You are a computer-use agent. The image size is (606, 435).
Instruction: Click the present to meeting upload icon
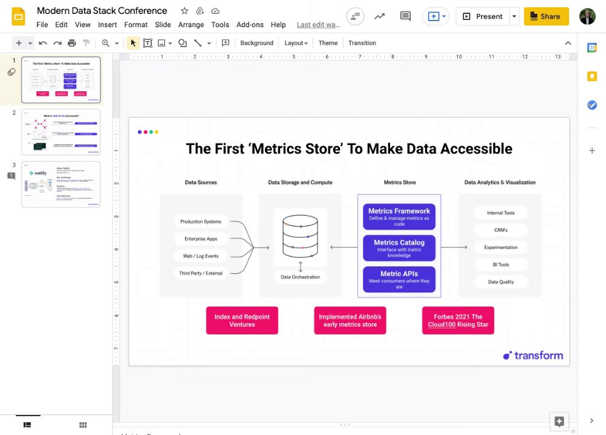tap(433, 16)
